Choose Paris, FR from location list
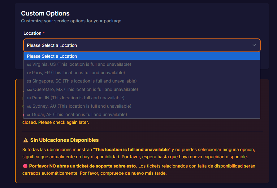 click(142, 73)
